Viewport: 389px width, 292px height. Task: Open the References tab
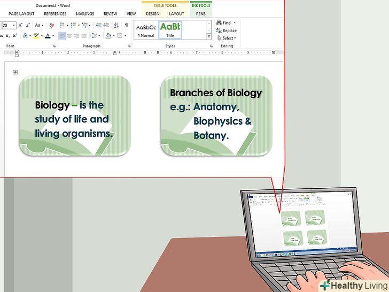coord(55,14)
